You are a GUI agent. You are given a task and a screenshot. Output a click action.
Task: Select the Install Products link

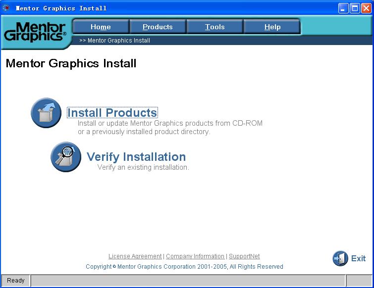(x=112, y=113)
